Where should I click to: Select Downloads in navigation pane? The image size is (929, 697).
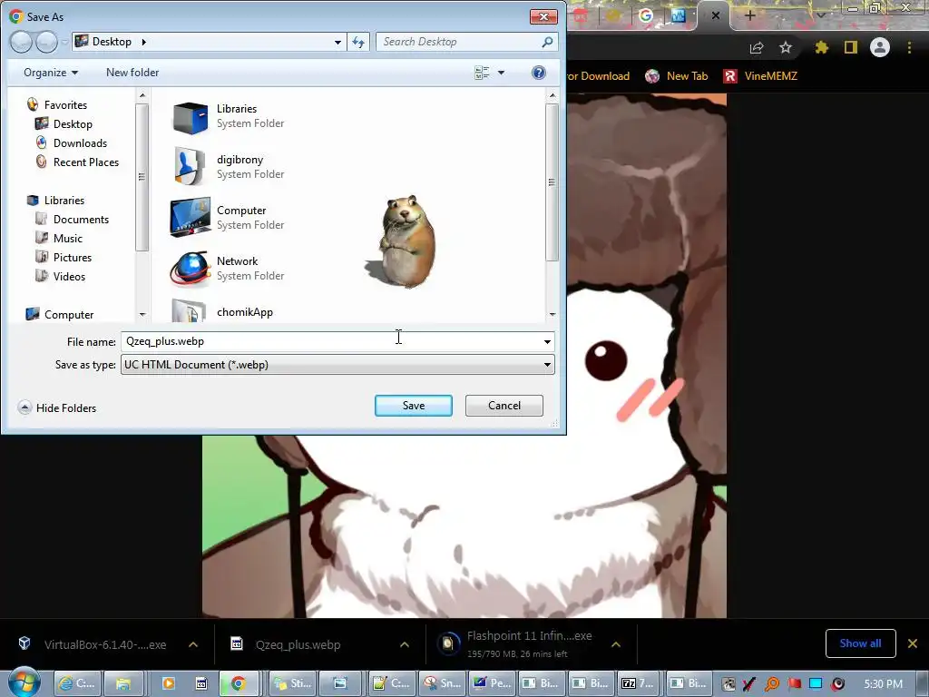(x=80, y=142)
